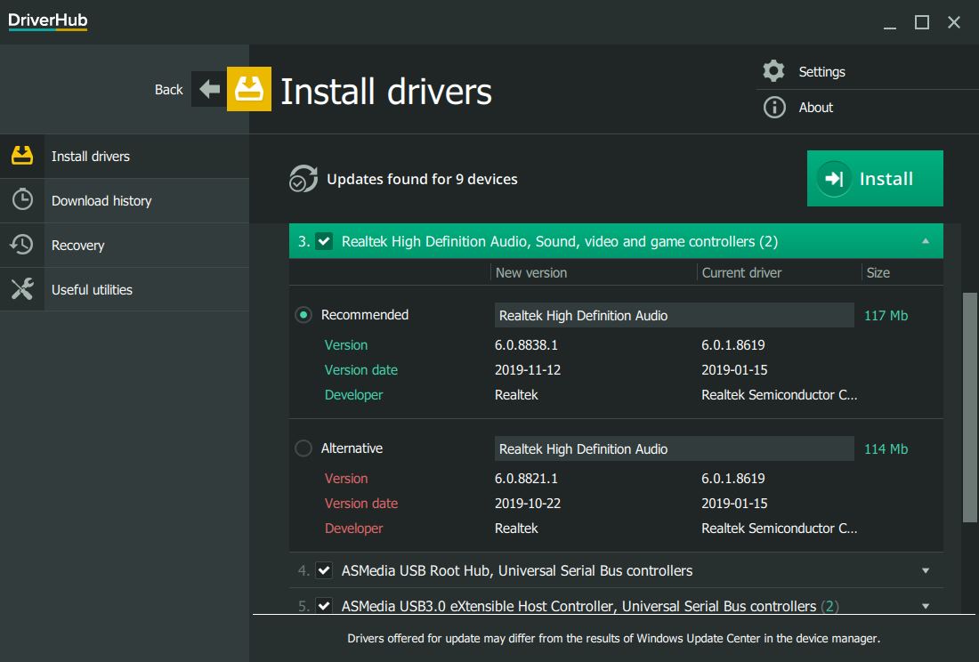The width and height of the screenshot is (979, 662).
Task: Open the Install drivers menu item
Action: 125,156
